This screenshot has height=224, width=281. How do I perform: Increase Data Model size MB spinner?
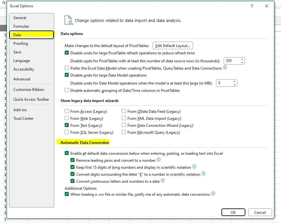click(x=234, y=82)
